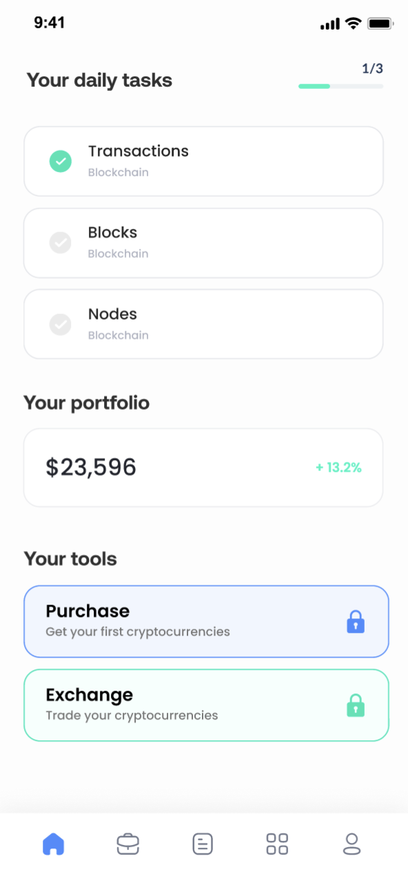
Task: Select the Home icon in bottom navigation
Action: click(x=53, y=843)
